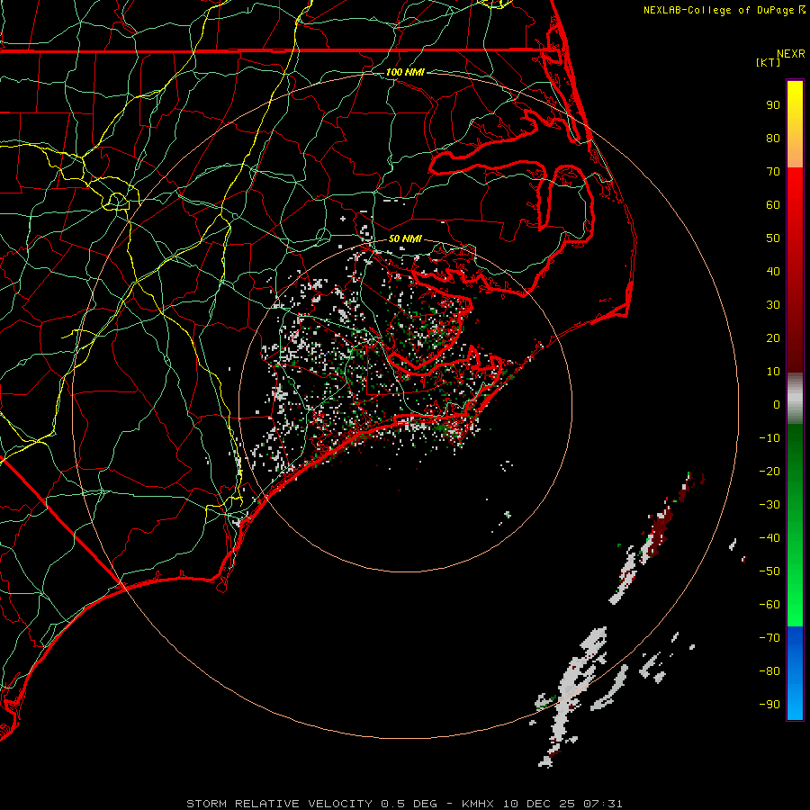Screen dimensions: 810x810
Task: Click the NEXR label above the scale
Action: pos(790,53)
